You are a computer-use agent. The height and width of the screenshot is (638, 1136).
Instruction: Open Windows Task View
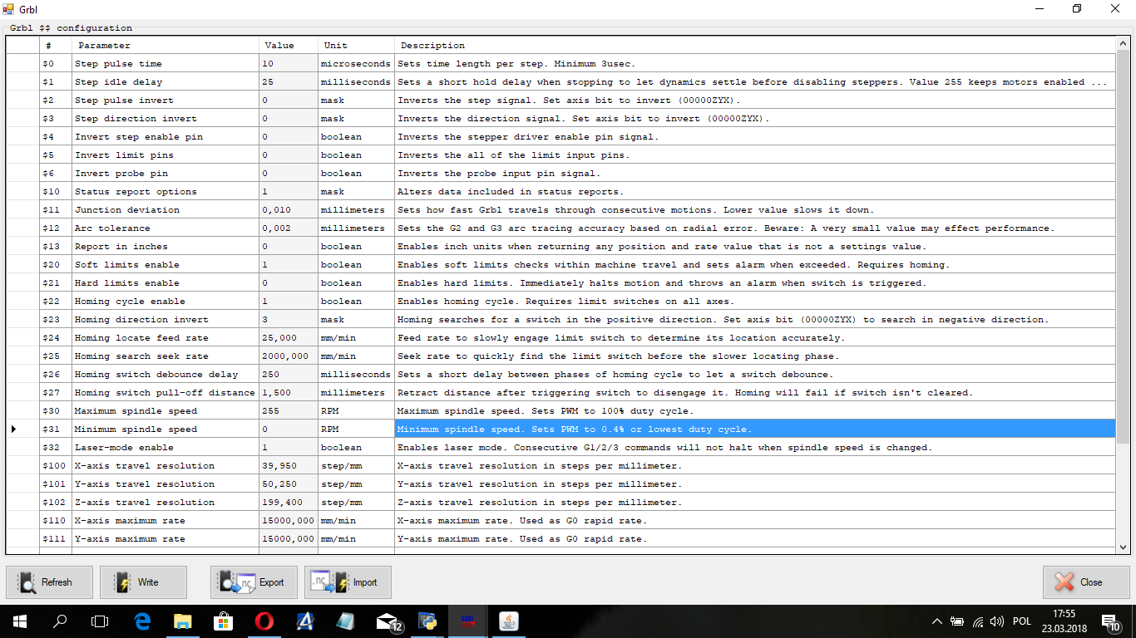[x=100, y=621]
